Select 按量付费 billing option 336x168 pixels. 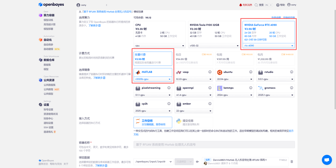click(x=153, y=59)
